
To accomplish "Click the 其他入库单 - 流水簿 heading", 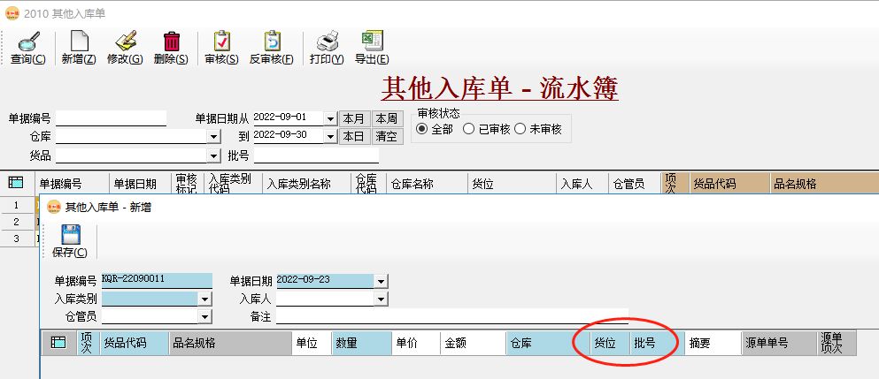I will point(499,87).
